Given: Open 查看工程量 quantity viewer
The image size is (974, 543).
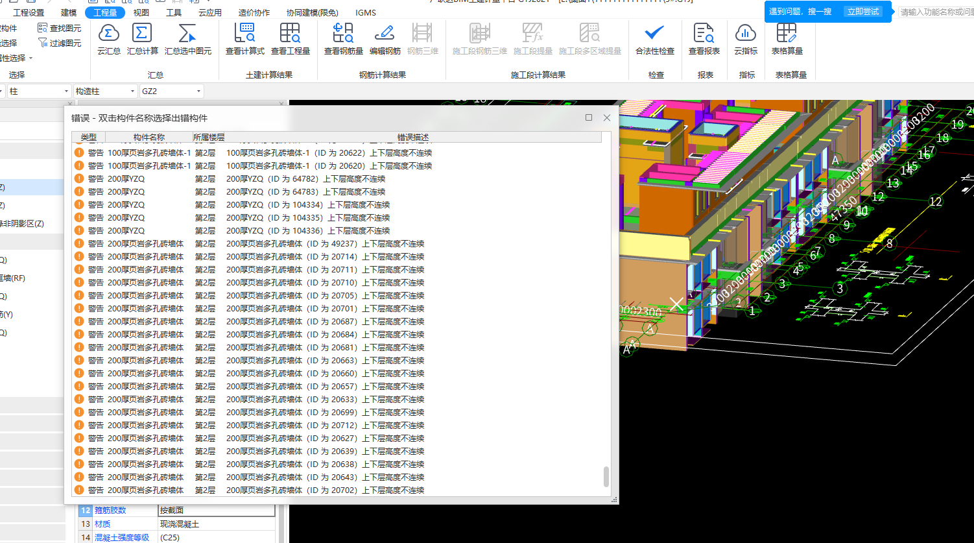Looking at the screenshot, I should pos(290,38).
